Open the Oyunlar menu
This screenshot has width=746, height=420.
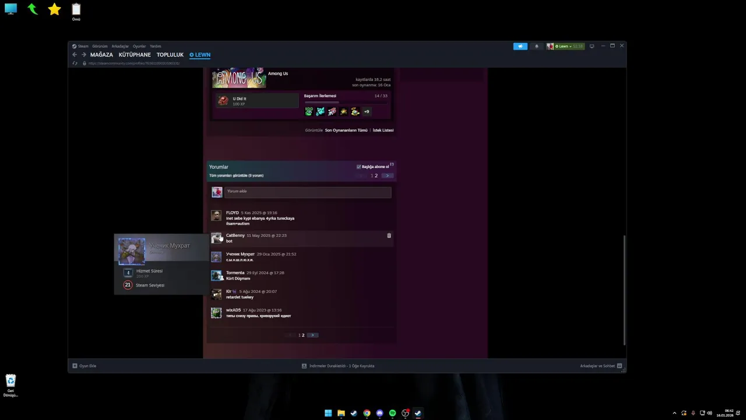(x=139, y=46)
